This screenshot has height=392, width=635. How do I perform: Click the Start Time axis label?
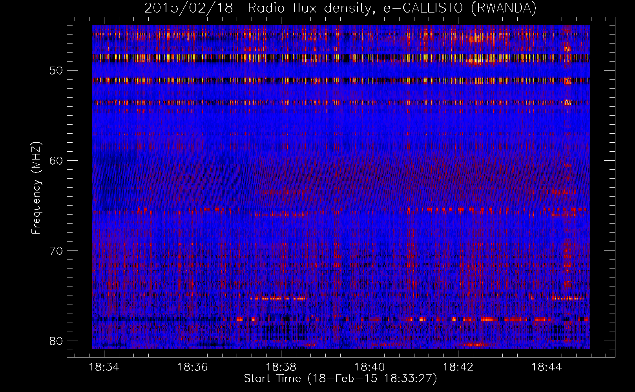(340, 379)
